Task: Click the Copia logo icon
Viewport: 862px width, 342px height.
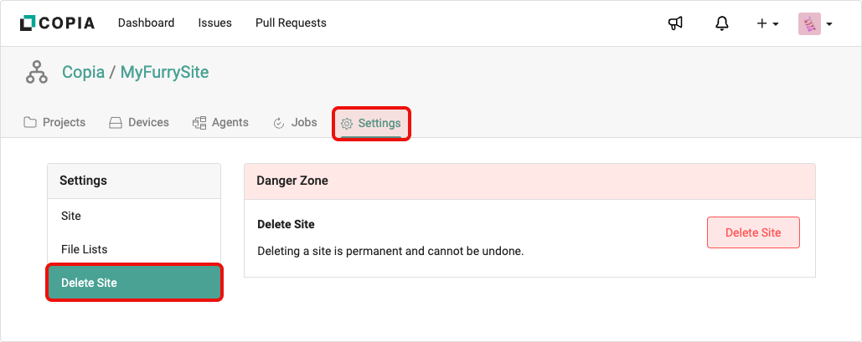Action: coord(27,23)
